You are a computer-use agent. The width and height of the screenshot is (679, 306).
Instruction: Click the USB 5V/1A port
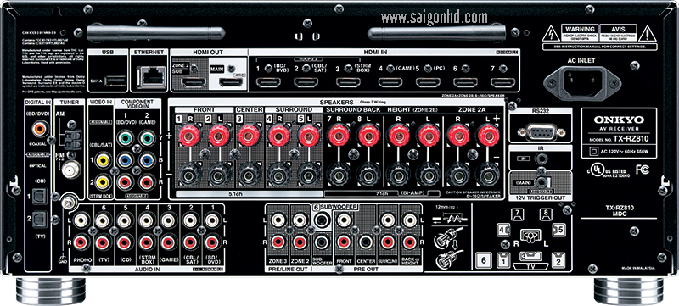(x=115, y=81)
